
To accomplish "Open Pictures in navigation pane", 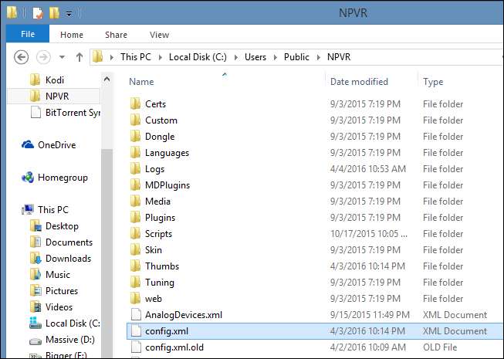I will [54, 291].
